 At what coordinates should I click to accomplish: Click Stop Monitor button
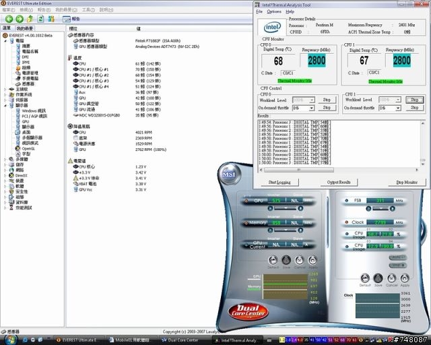(407, 182)
